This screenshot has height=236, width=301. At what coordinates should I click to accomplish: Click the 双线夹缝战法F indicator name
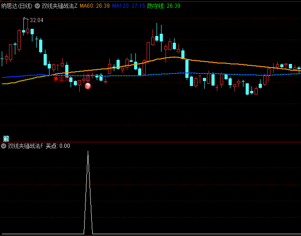[x=25, y=146]
